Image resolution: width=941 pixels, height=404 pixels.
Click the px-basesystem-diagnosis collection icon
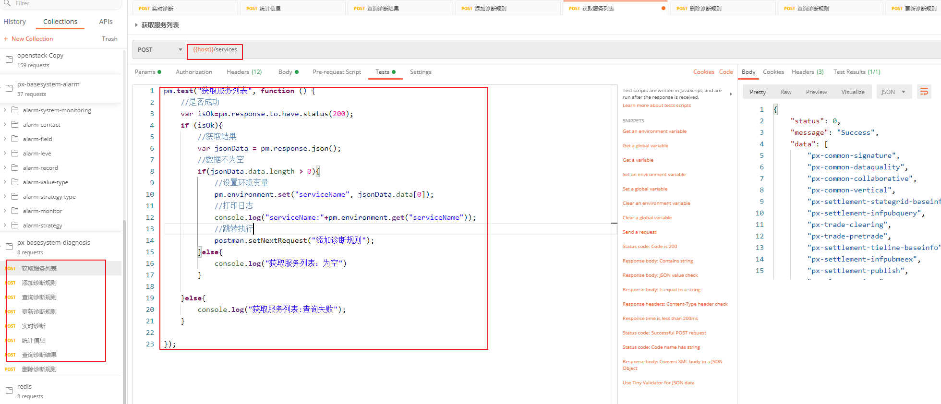(x=9, y=247)
